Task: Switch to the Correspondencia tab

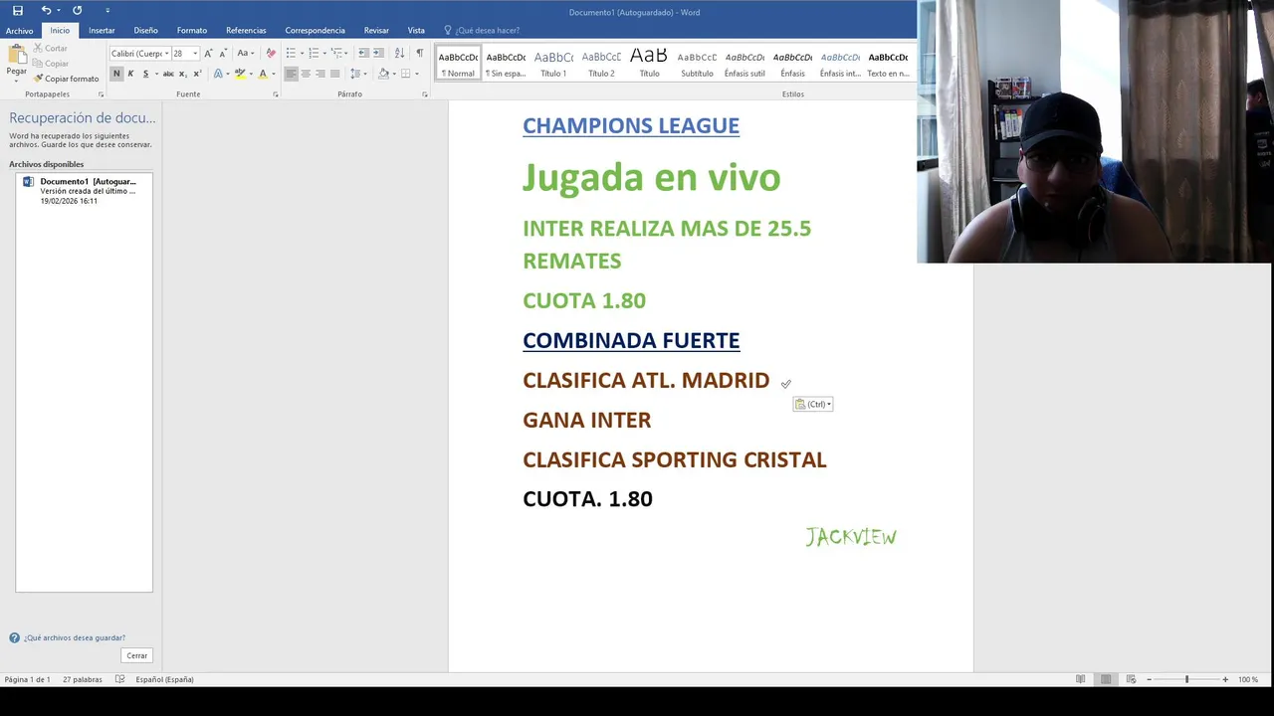Action: click(x=315, y=31)
